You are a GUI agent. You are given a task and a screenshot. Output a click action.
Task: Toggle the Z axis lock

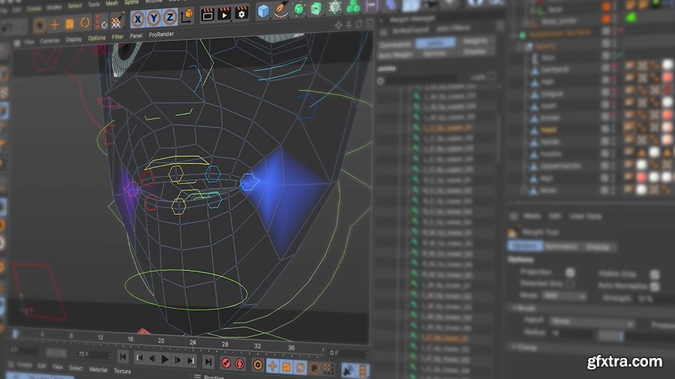169,18
